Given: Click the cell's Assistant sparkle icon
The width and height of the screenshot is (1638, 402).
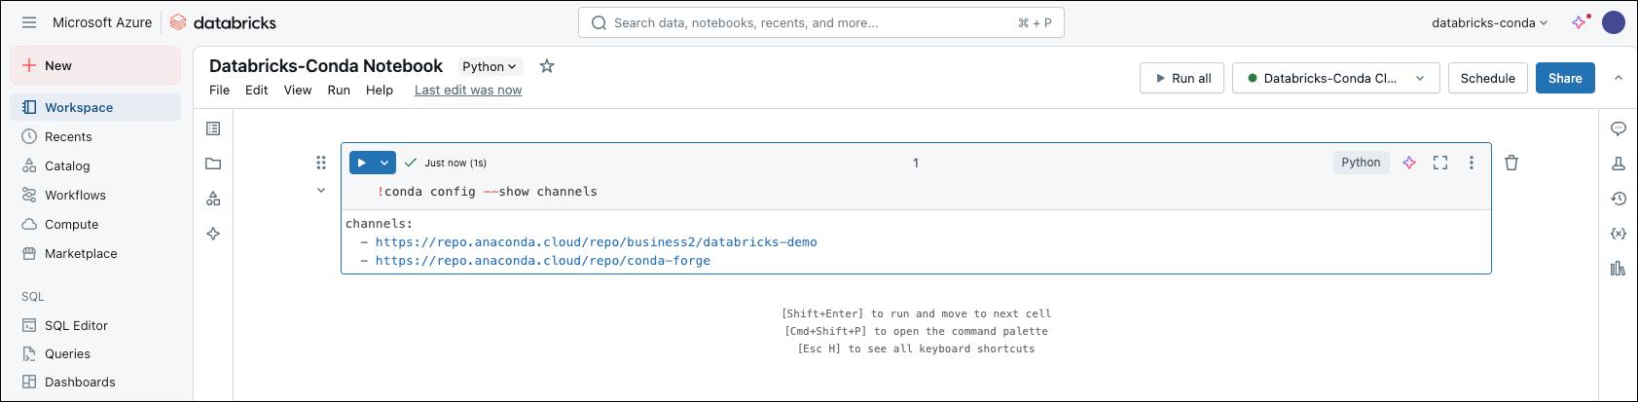Looking at the screenshot, I should [1409, 163].
